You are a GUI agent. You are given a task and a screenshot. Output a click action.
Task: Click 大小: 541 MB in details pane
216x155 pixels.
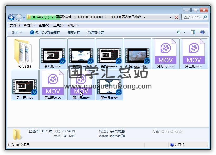pyautogui.click(x=64, y=136)
